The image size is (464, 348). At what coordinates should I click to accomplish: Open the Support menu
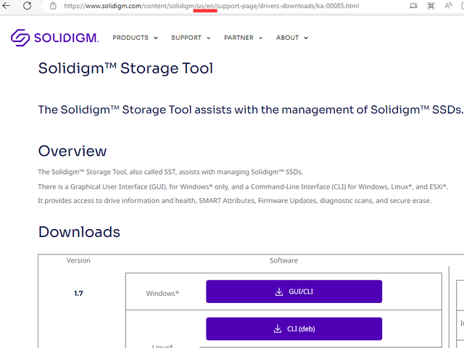[186, 38]
